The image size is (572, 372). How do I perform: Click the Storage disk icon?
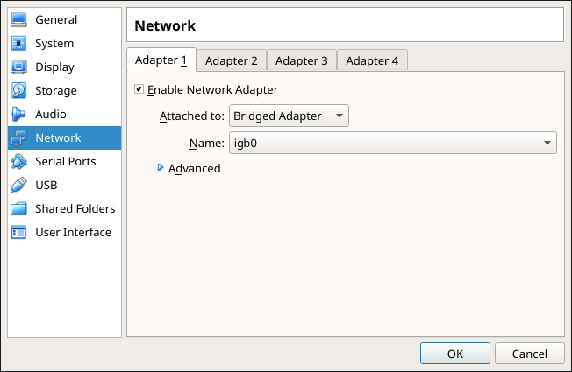pos(19,91)
